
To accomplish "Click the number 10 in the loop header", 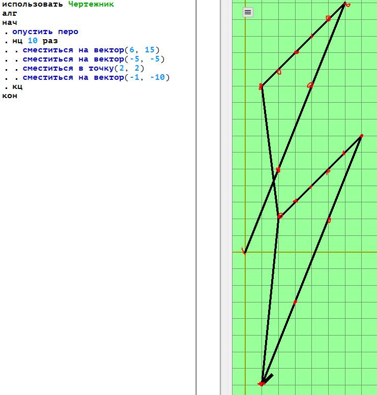I will pyautogui.click(x=33, y=41).
